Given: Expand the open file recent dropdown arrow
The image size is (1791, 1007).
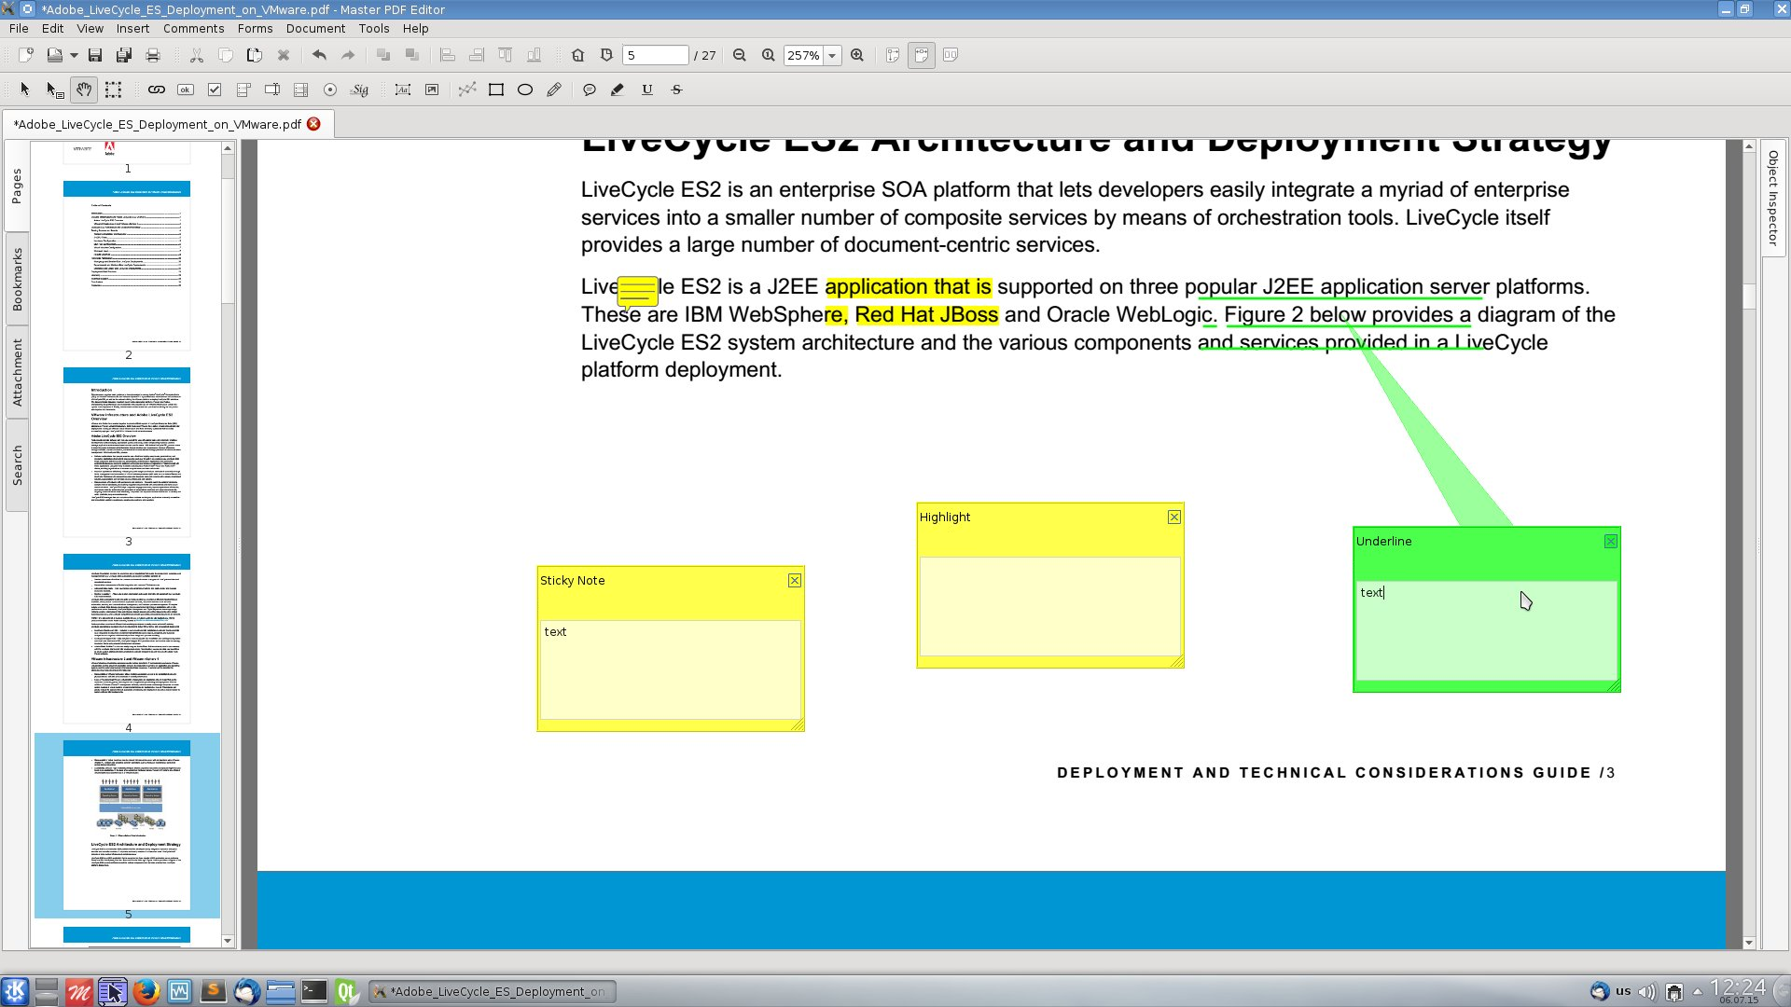Looking at the screenshot, I should 74,56.
